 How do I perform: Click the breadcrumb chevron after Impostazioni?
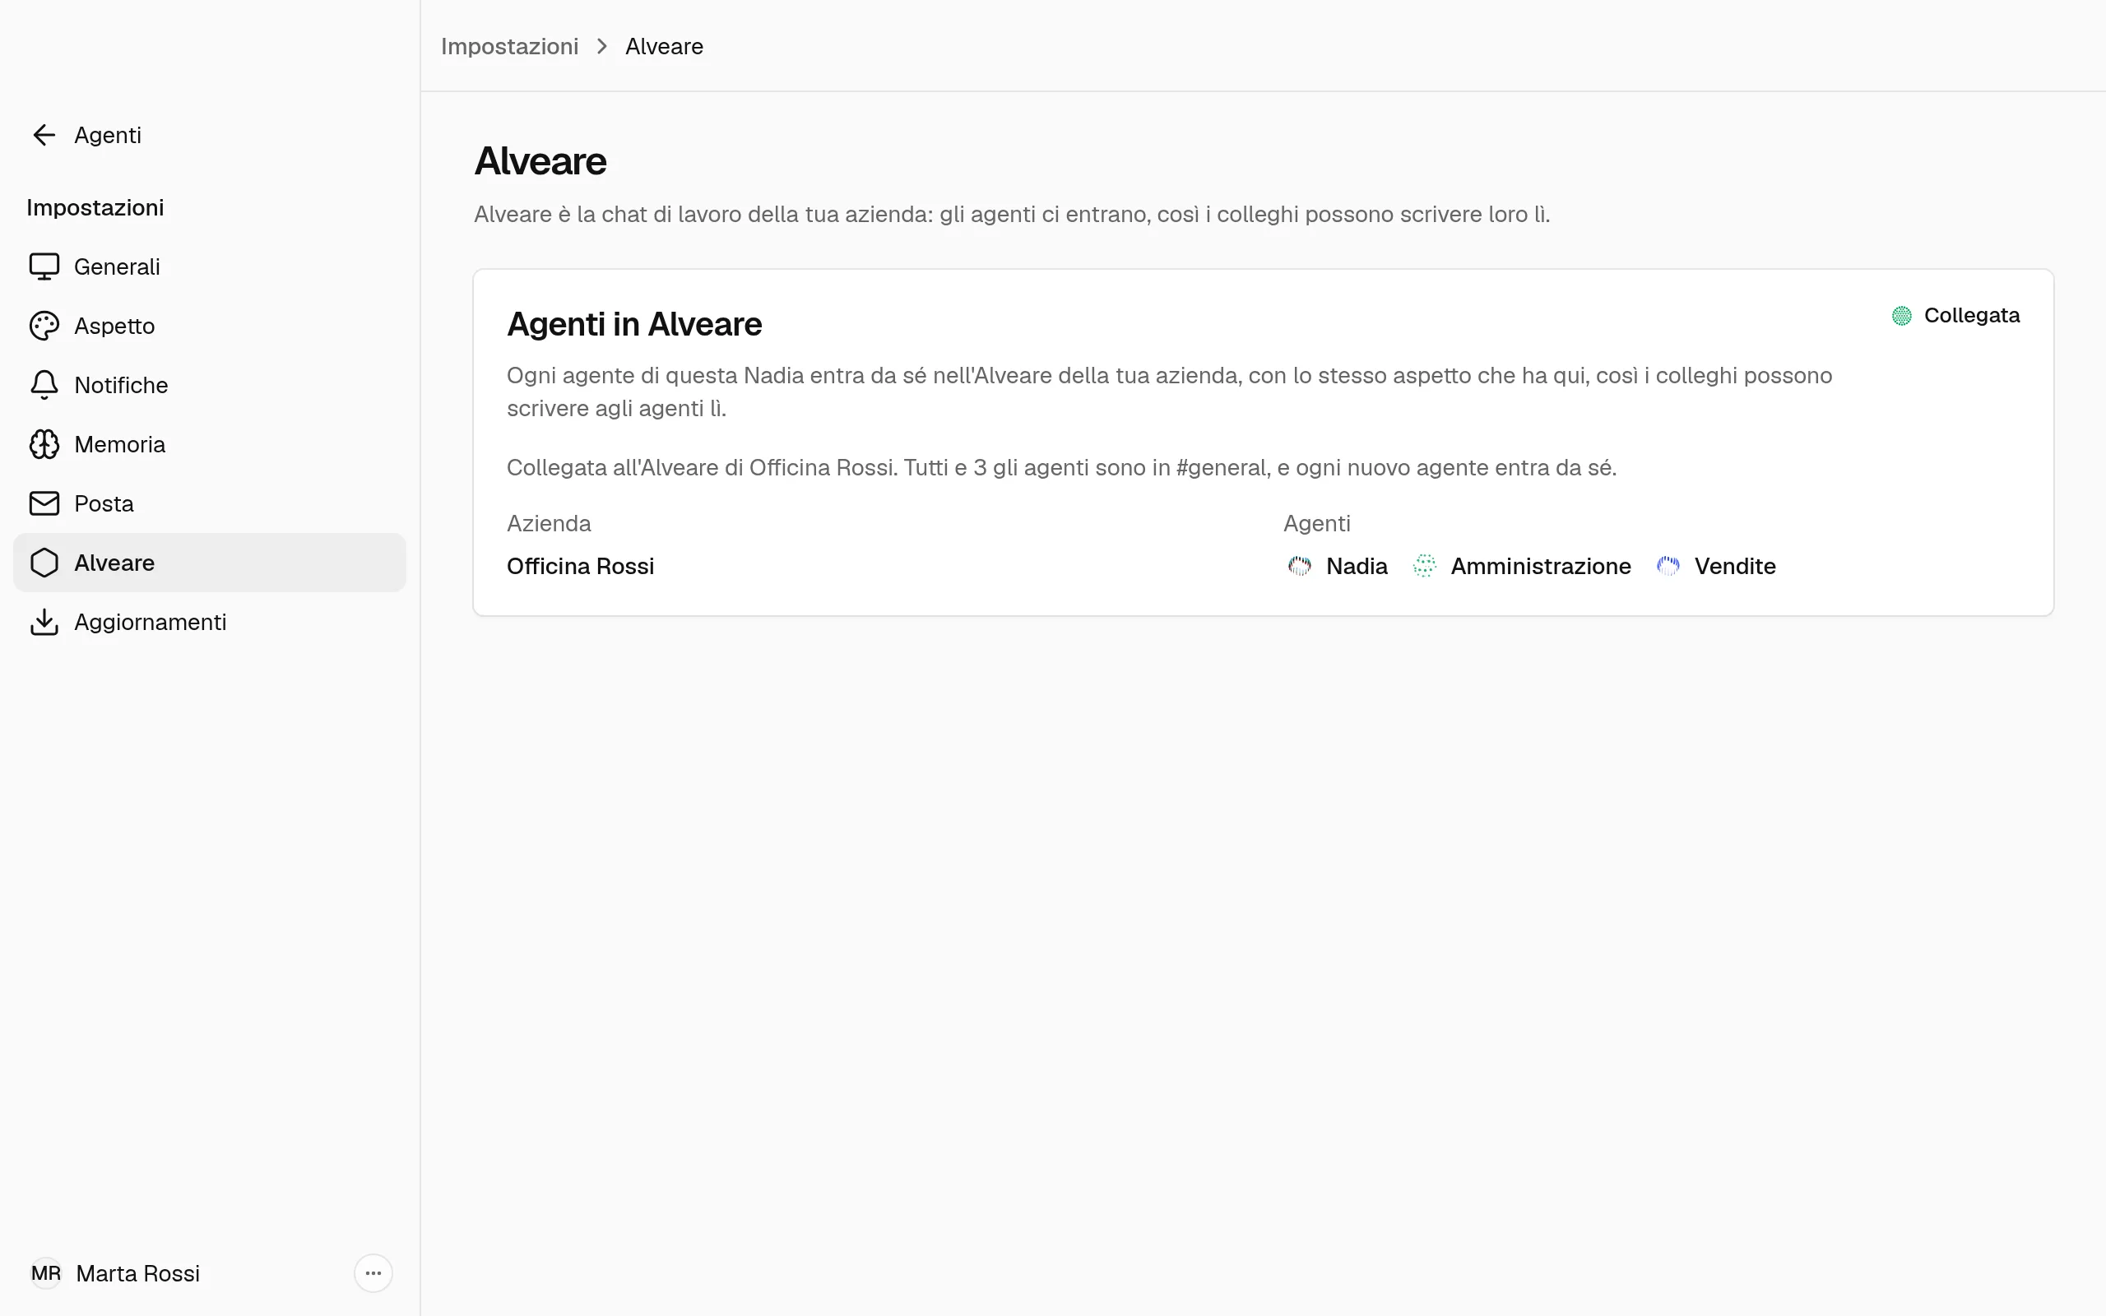point(602,46)
